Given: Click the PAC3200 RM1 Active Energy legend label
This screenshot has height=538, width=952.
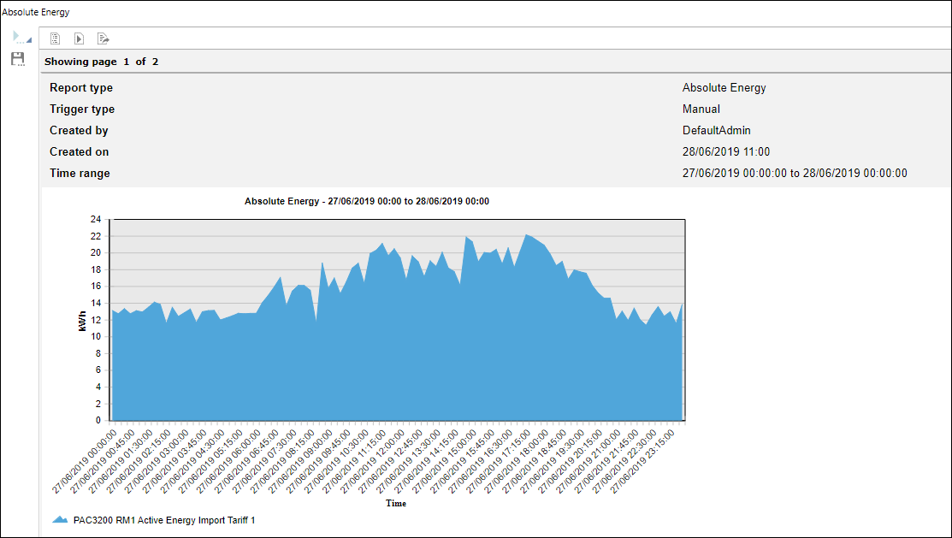Looking at the screenshot, I should (x=164, y=519).
